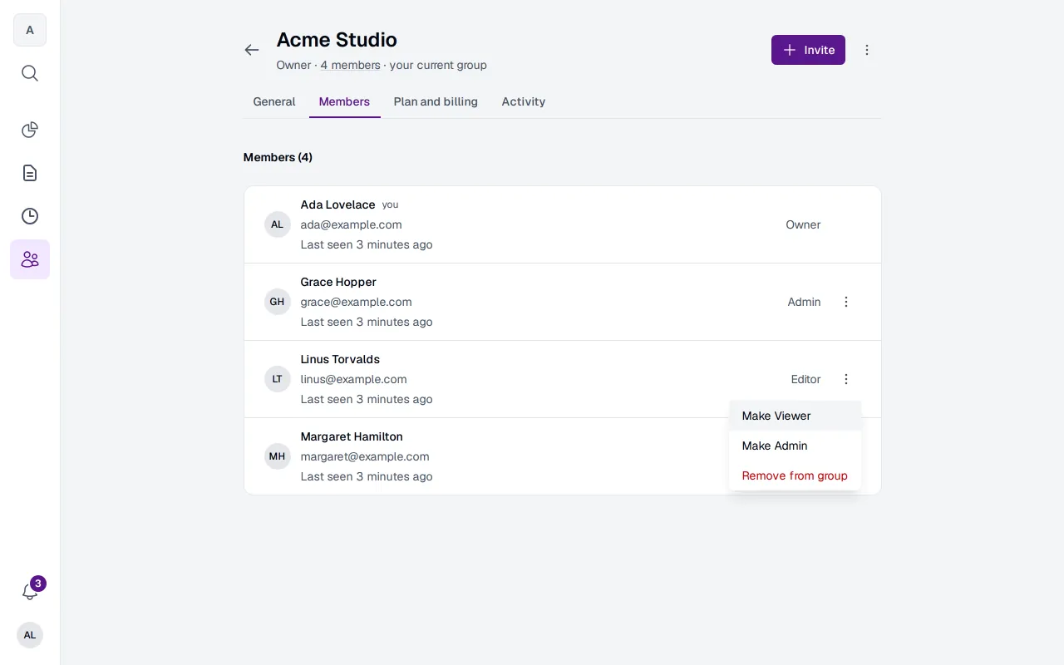
Task: Click the email linus@example.com
Action: pyautogui.click(x=353, y=379)
